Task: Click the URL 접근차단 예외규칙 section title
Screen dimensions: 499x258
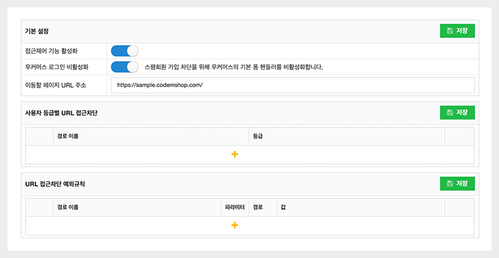Action: pos(55,184)
